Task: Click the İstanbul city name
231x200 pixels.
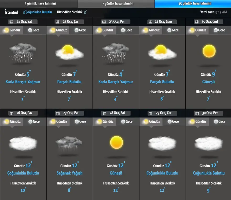Action: [12, 12]
